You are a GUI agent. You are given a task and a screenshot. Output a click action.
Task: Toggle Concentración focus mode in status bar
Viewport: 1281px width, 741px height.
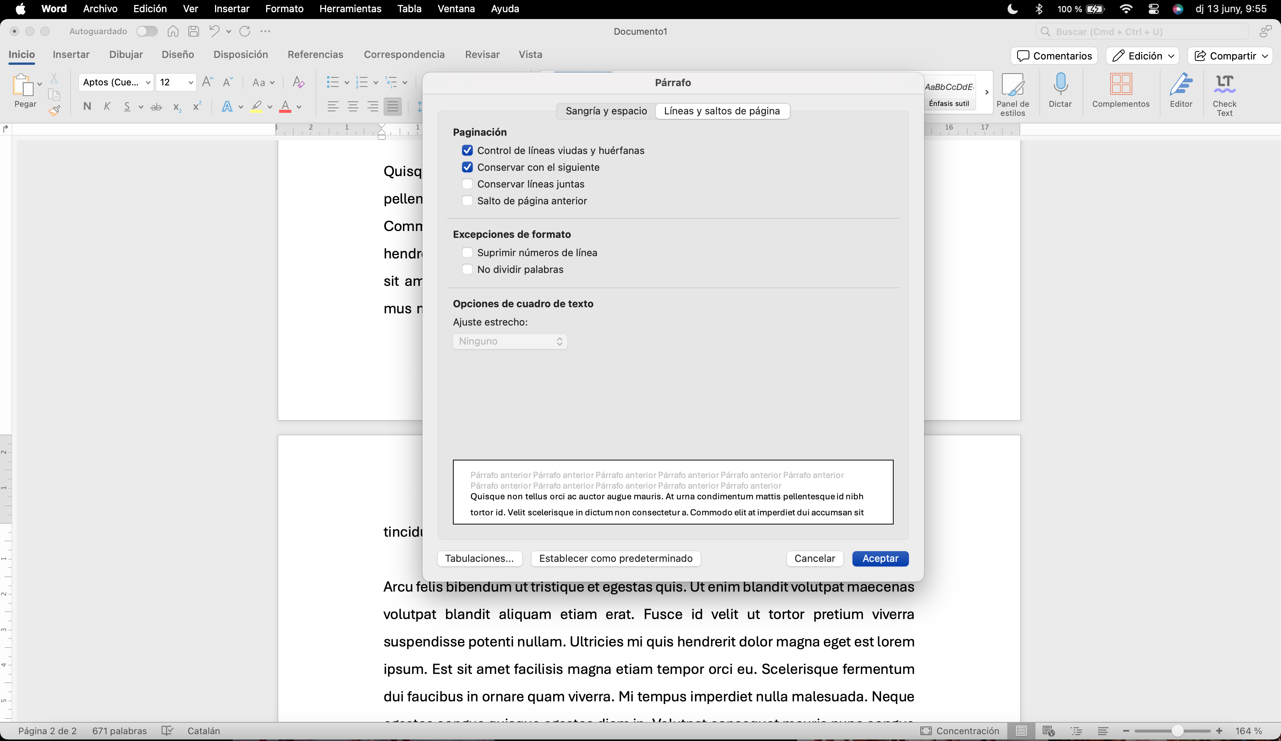(959, 731)
